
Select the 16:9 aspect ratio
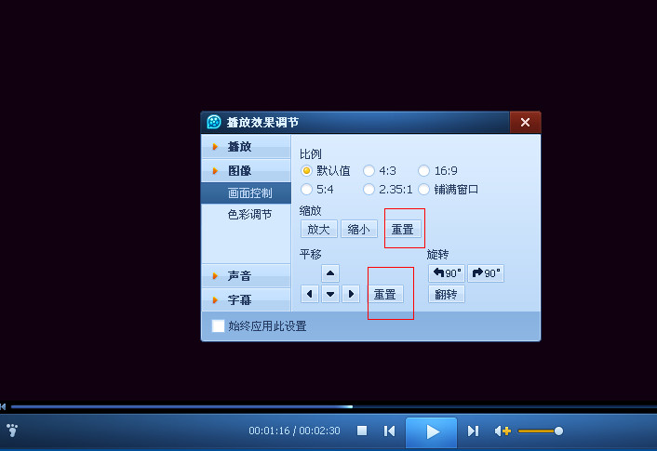pyautogui.click(x=424, y=171)
